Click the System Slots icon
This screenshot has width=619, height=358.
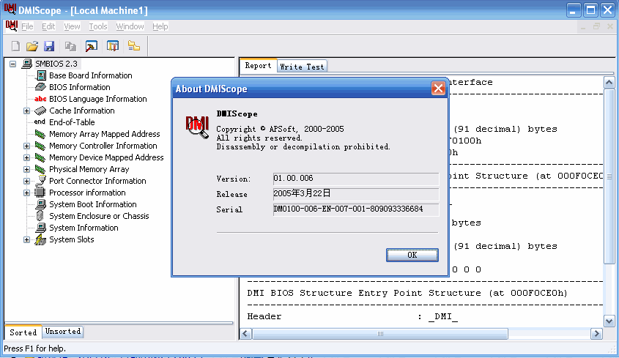click(40, 239)
